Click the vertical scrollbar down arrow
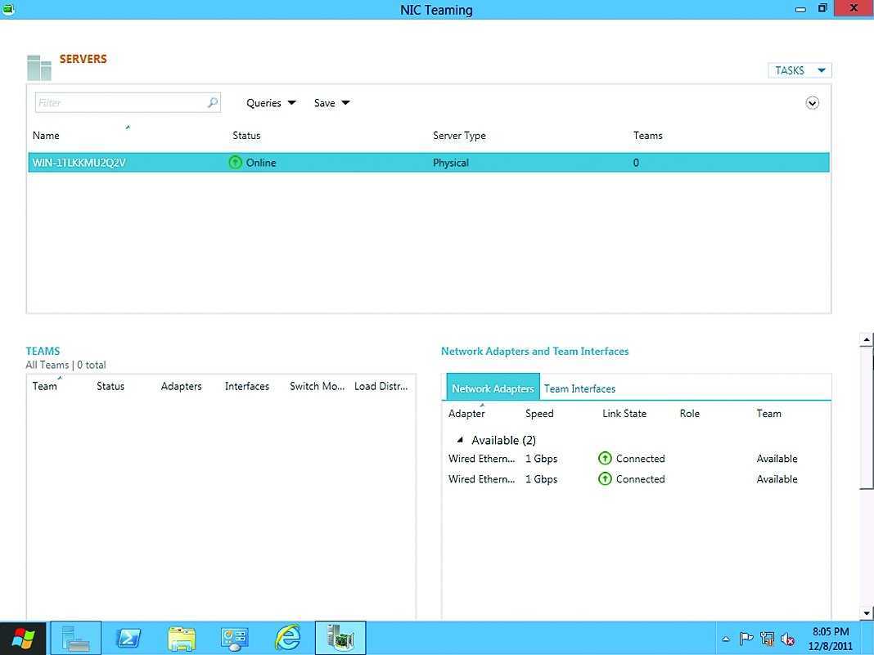Viewport: 874px width, 655px height. point(867,613)
